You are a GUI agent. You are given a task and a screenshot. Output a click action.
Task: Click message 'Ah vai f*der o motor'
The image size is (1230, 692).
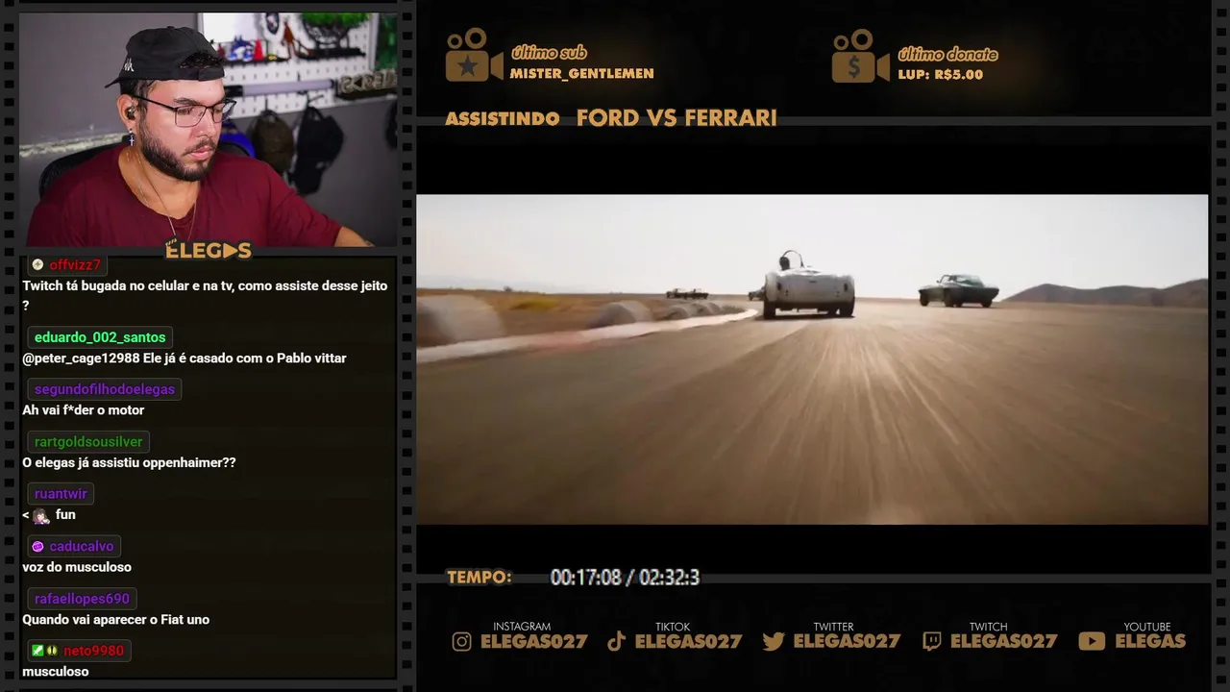click(84, 410)
